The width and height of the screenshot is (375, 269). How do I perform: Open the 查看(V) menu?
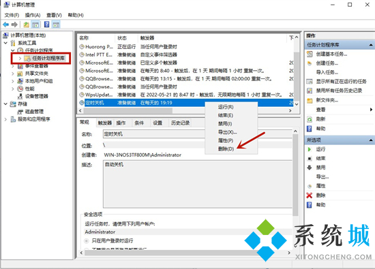54,15
